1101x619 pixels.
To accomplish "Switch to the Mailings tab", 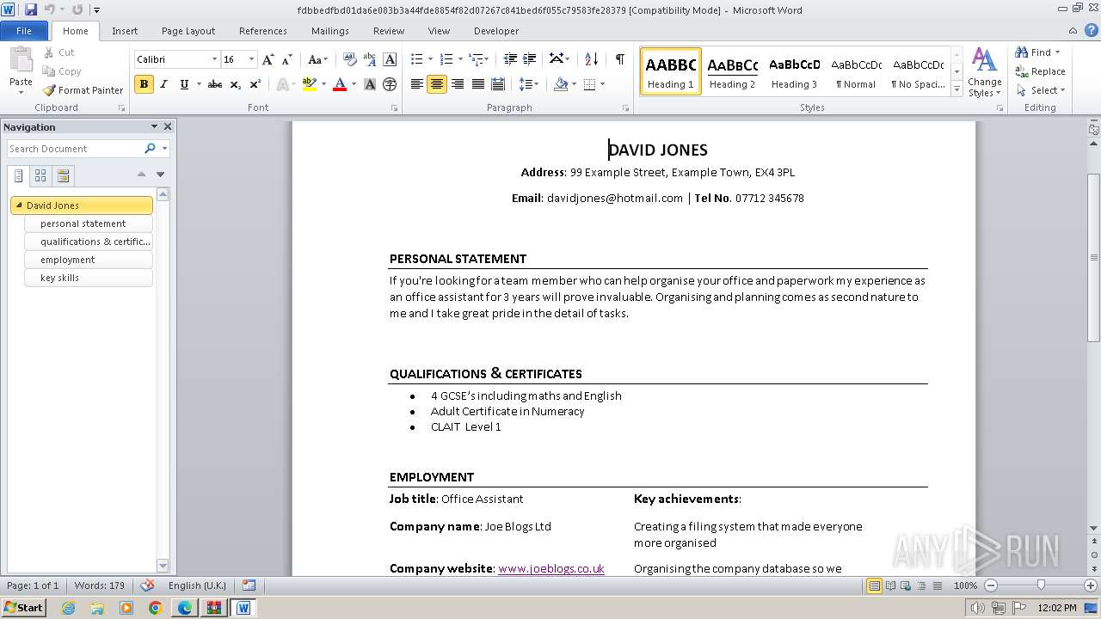I will coord(330,31).
